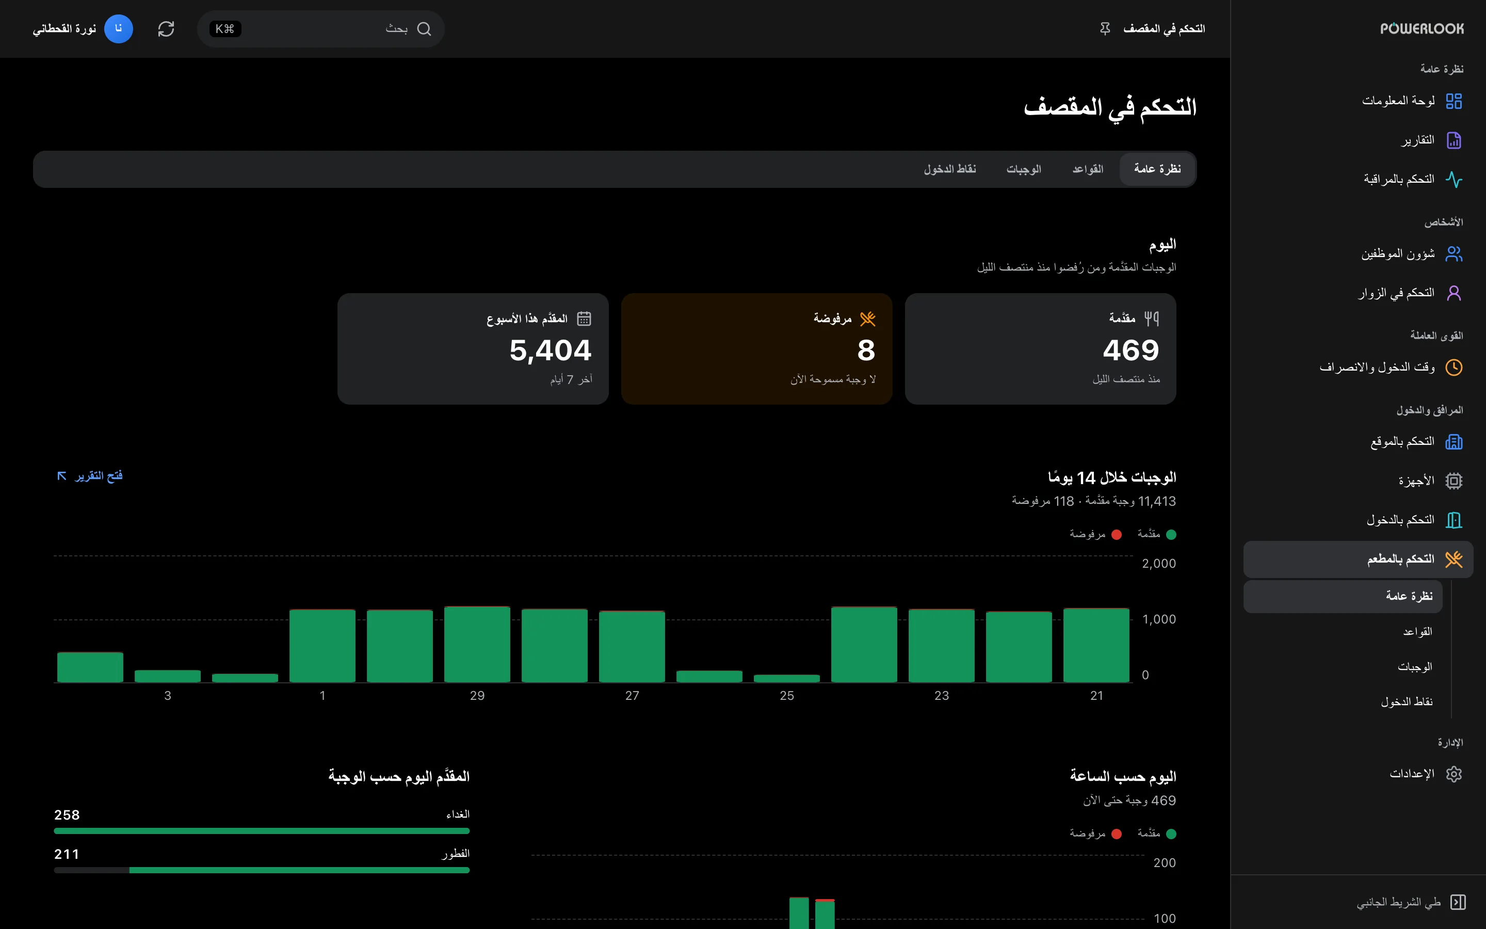Viewport: 1486px width, 929px height.
Task: Open التقارير reports icon in sidebar
Action: click(1453, 140)
